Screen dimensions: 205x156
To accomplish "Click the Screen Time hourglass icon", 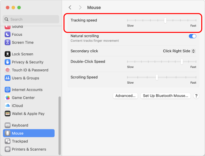I will click(x=8, y=42).
